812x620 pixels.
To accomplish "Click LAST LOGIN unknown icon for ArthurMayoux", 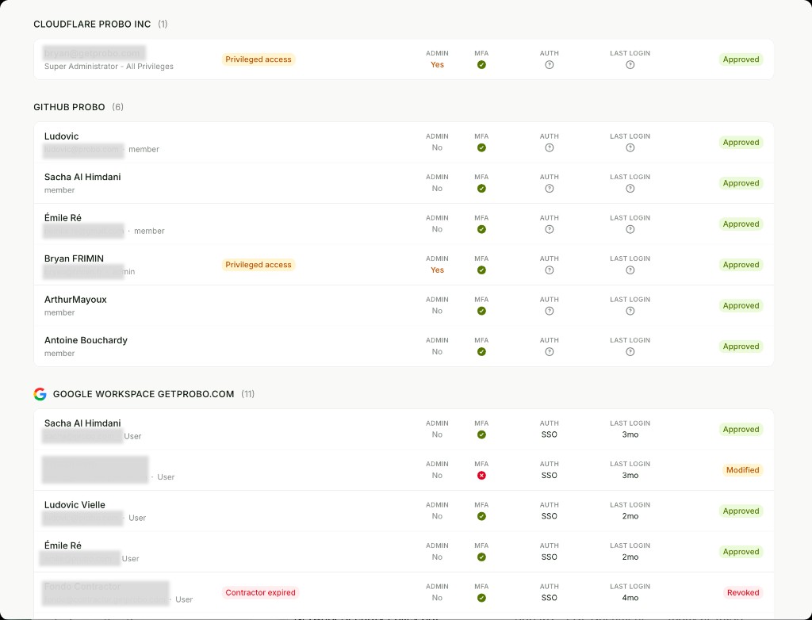I will 630,311.
